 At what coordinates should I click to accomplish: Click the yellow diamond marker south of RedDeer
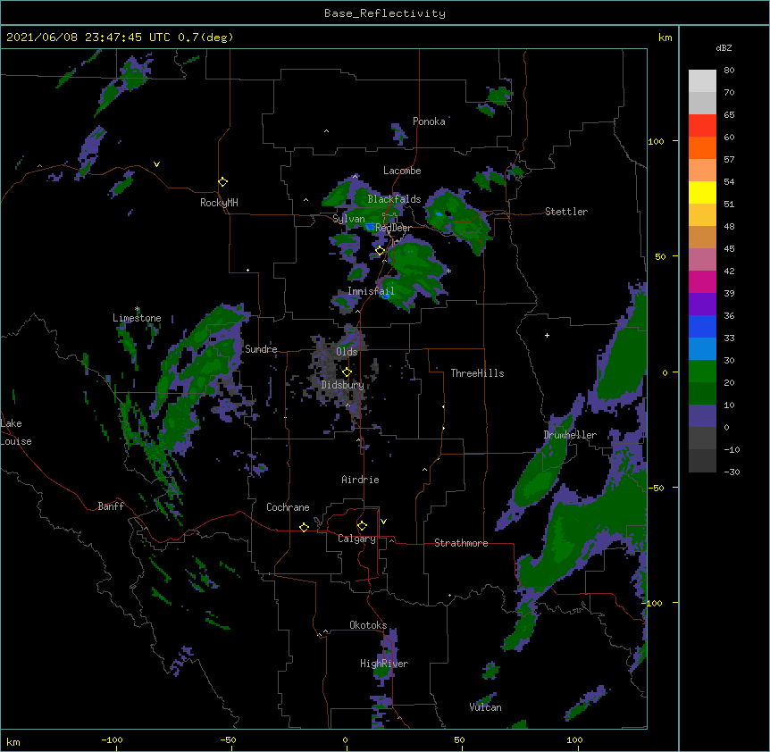[x=380, y=251]
